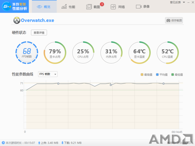This screenshot has height=146, width=195.
Task: Go to the 网络 network tab
Action: coord(118,7)
